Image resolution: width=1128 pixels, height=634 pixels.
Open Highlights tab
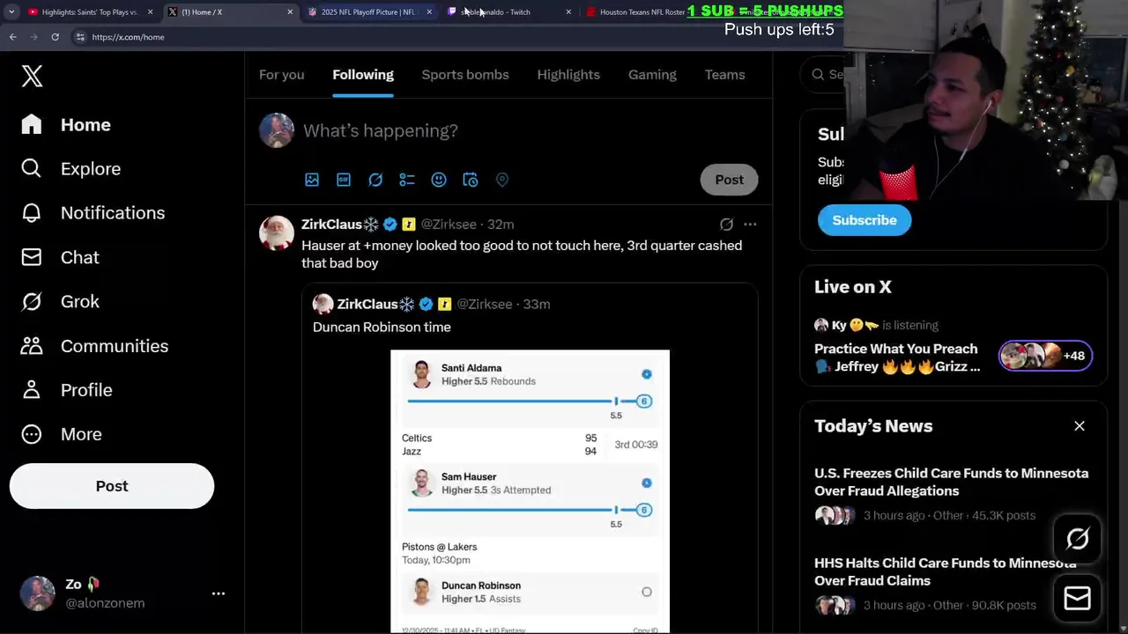(568, 75)
